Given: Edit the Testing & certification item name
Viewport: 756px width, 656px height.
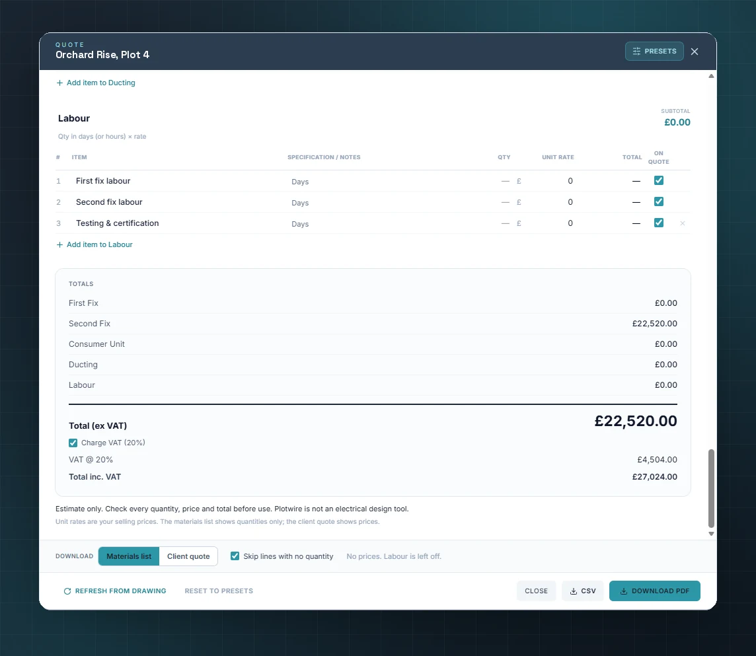Looking at the screenshot, I should pos(177,223).
